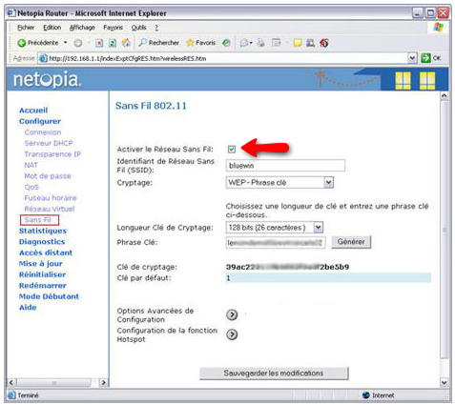Open the Home page icon
Image resolution: width=455 pixels, height=404 pixels.
(126, 43)
